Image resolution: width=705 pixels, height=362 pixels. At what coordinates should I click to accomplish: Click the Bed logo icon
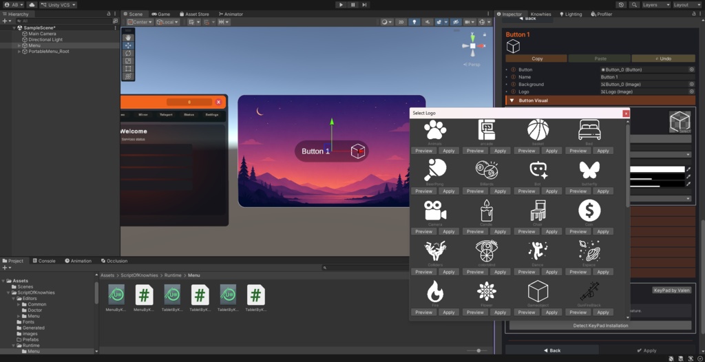click(589, 129)
